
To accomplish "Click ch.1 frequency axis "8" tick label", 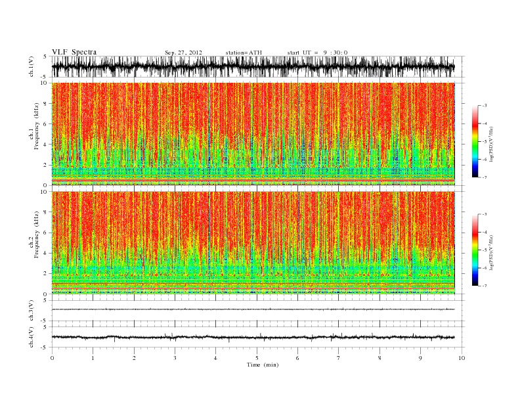I will (46, 104).
